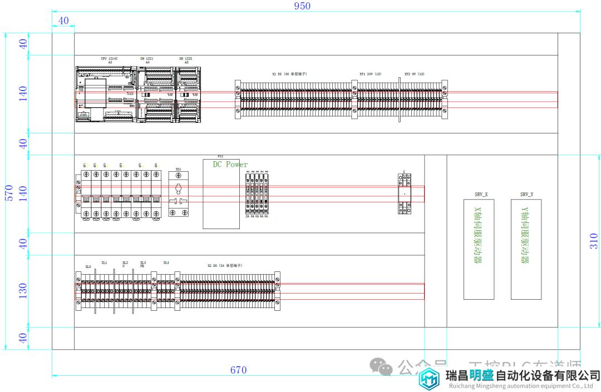Click the 'XT2 0V (15)' label
601x392 pixels.
415,74
